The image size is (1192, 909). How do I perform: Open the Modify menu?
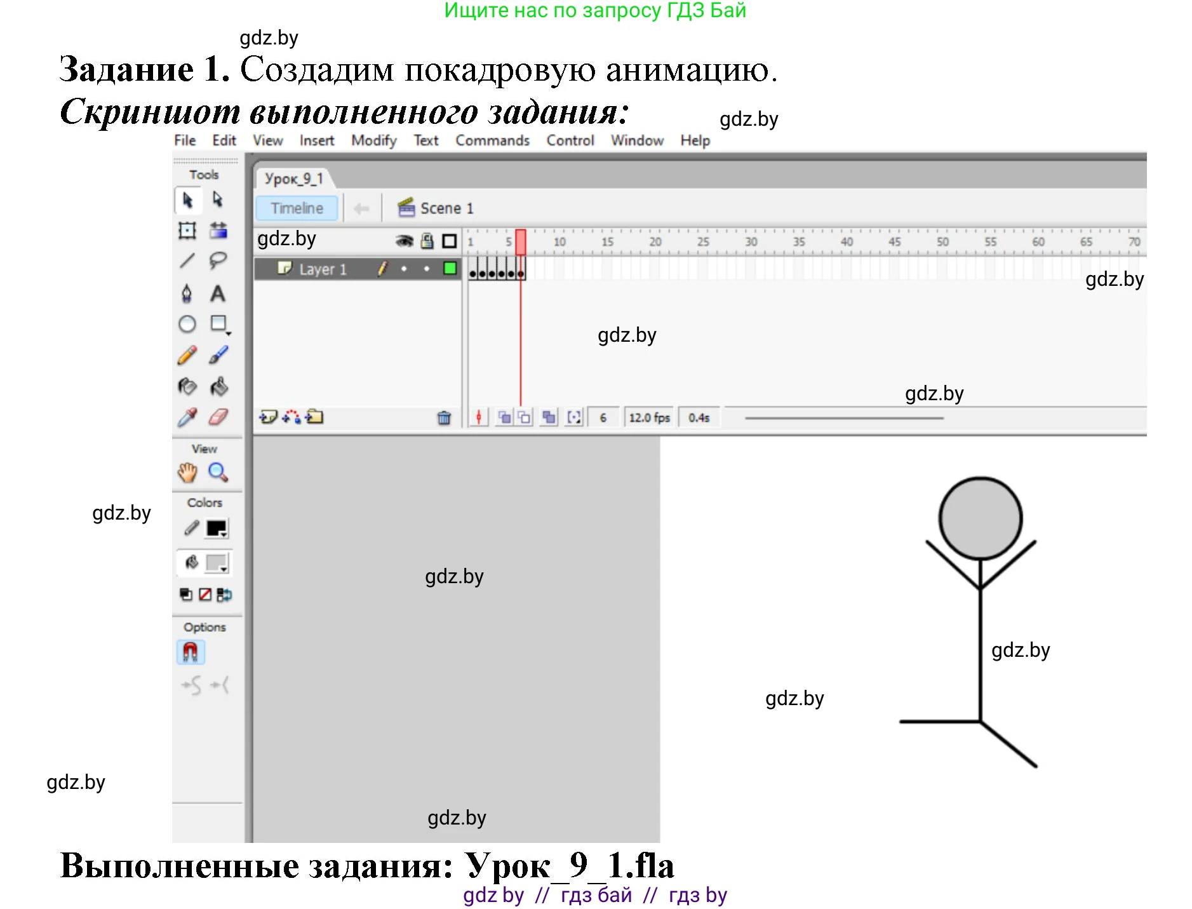[x=373, y=140]
